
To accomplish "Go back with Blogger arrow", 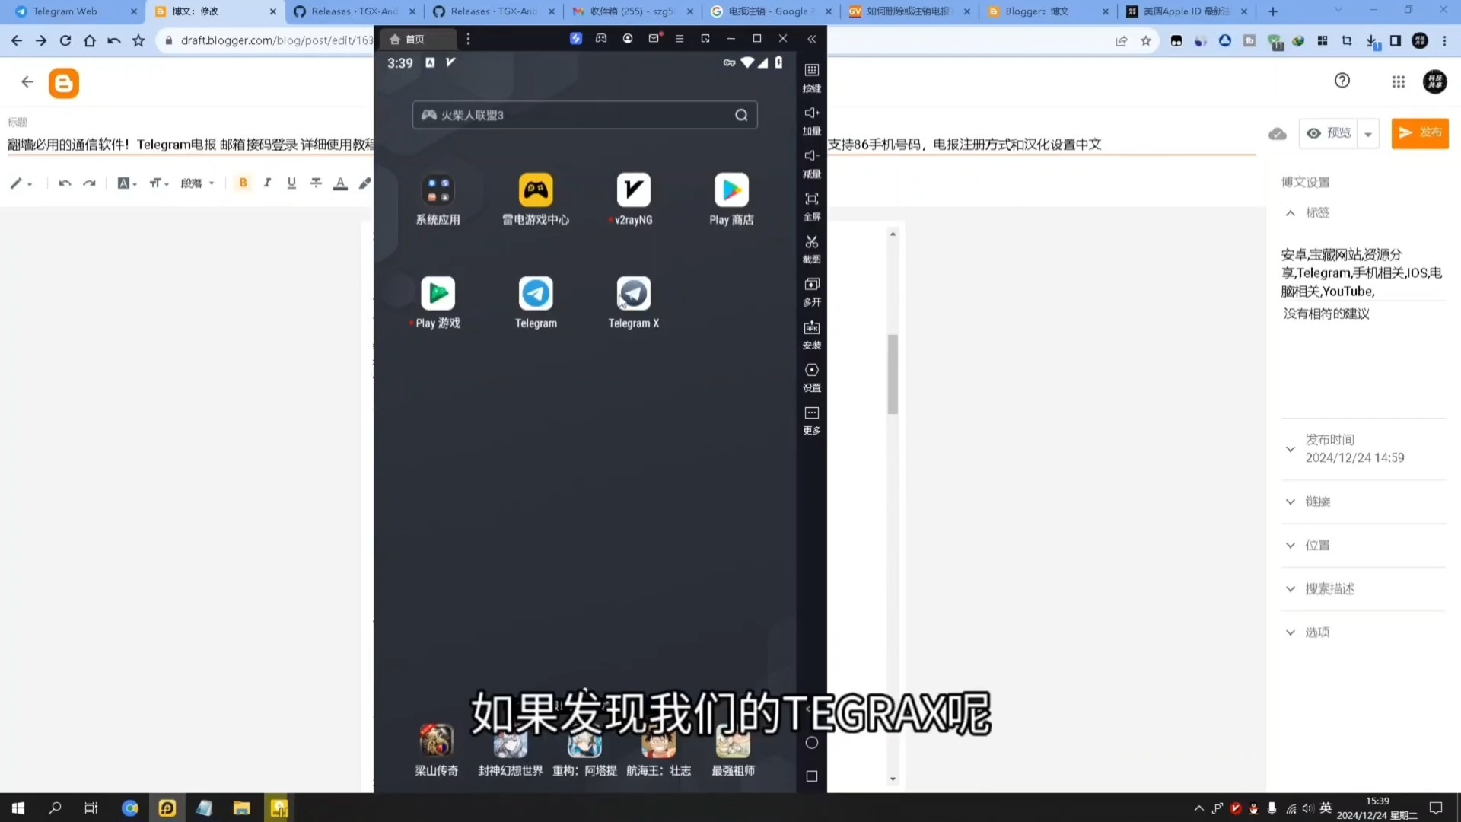I will (27, 82).
